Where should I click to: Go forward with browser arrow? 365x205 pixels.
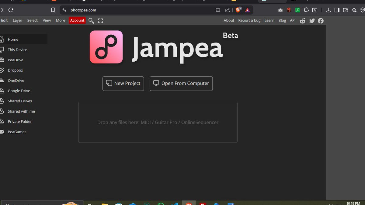pyautogui.click(x=2, y=10)
